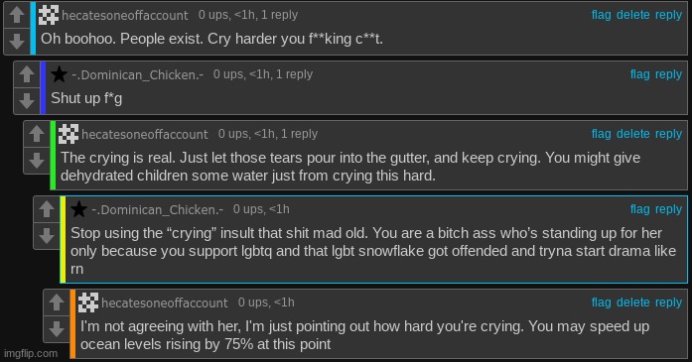Downvote the 'The crying is real' comment

(37, 161)
